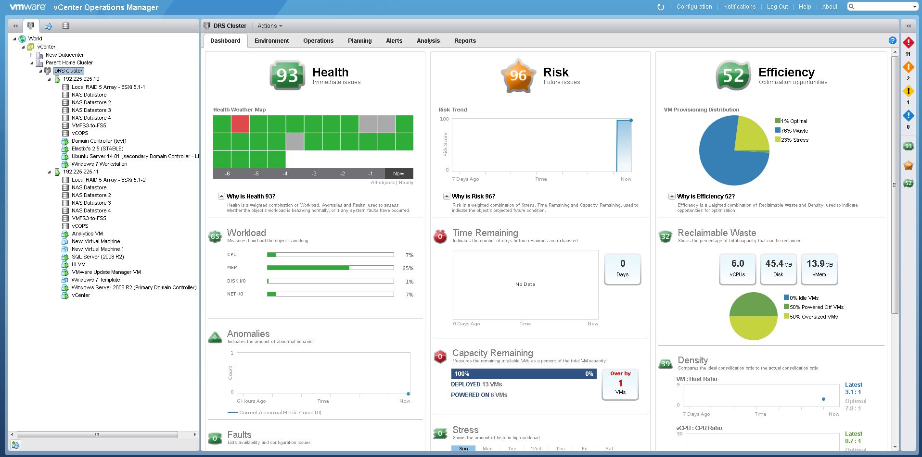Toggle the 'Why is Efficiency 52?' expander
Screen dimensions: 922x457
click(x=672, y=196)
